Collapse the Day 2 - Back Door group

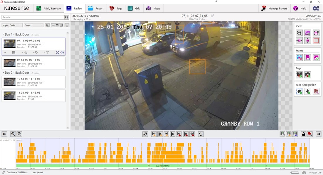[x=3, y=73]
